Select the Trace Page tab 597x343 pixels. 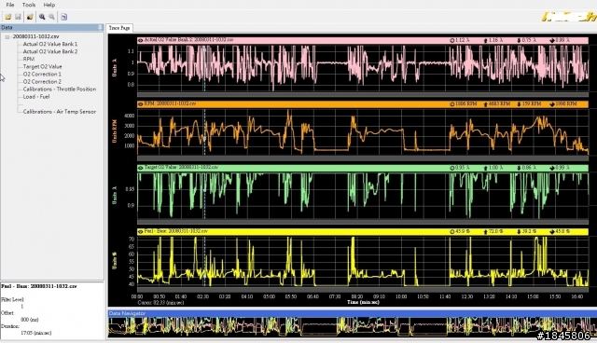(x=119, y=28)
